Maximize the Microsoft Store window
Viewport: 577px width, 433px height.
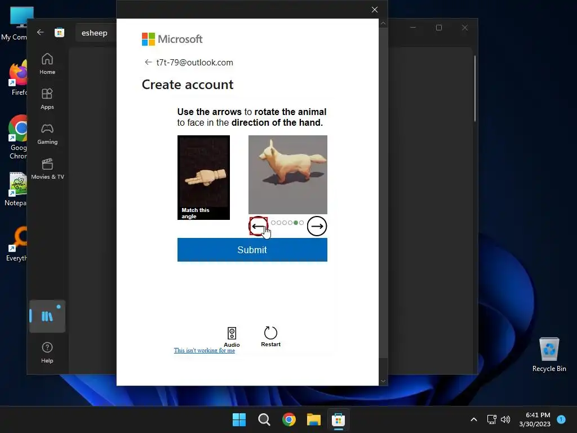pos(438,28)
